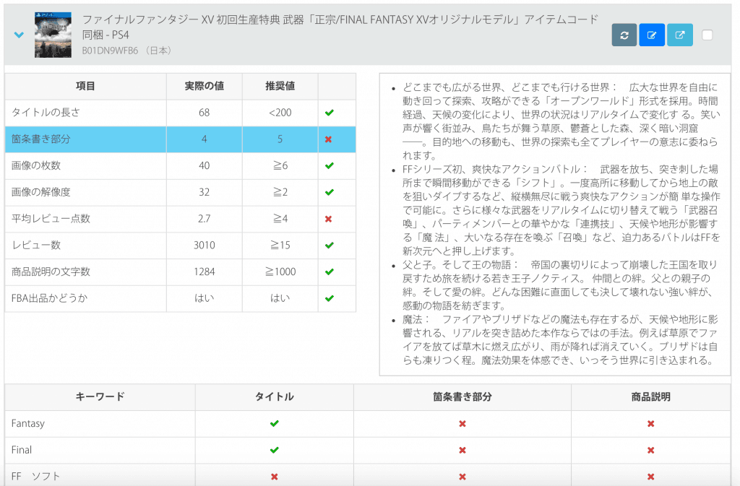740x486 pixels.
Task: Click the 箇条書き部分 header in keyword table
Action: coord(462,397)
